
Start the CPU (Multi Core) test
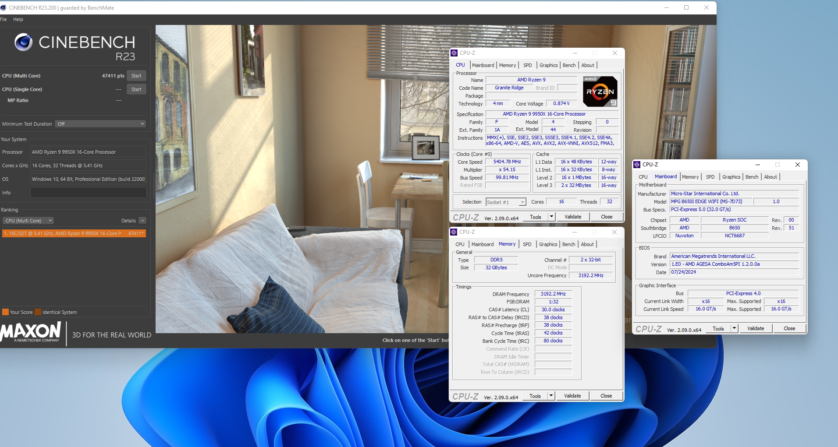pos(136,76)
